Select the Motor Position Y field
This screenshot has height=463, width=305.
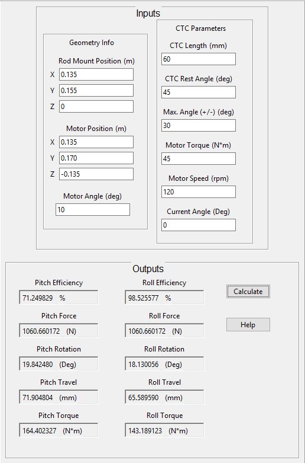click(96, 158)
